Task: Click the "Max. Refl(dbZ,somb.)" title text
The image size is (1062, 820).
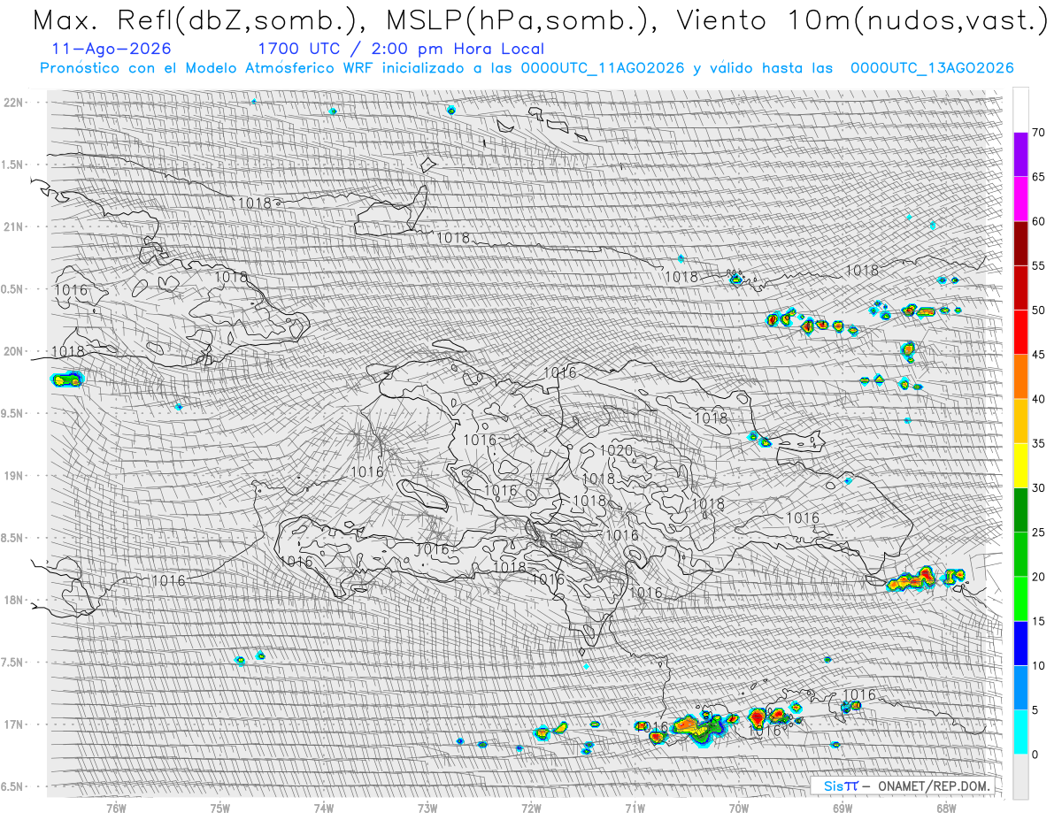Action: pos(195,19)
